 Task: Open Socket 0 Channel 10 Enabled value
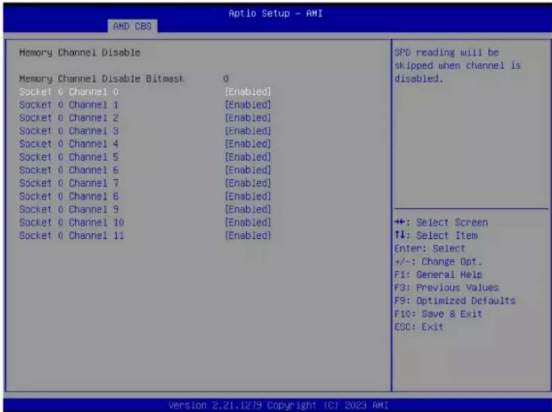click(248, 223)
